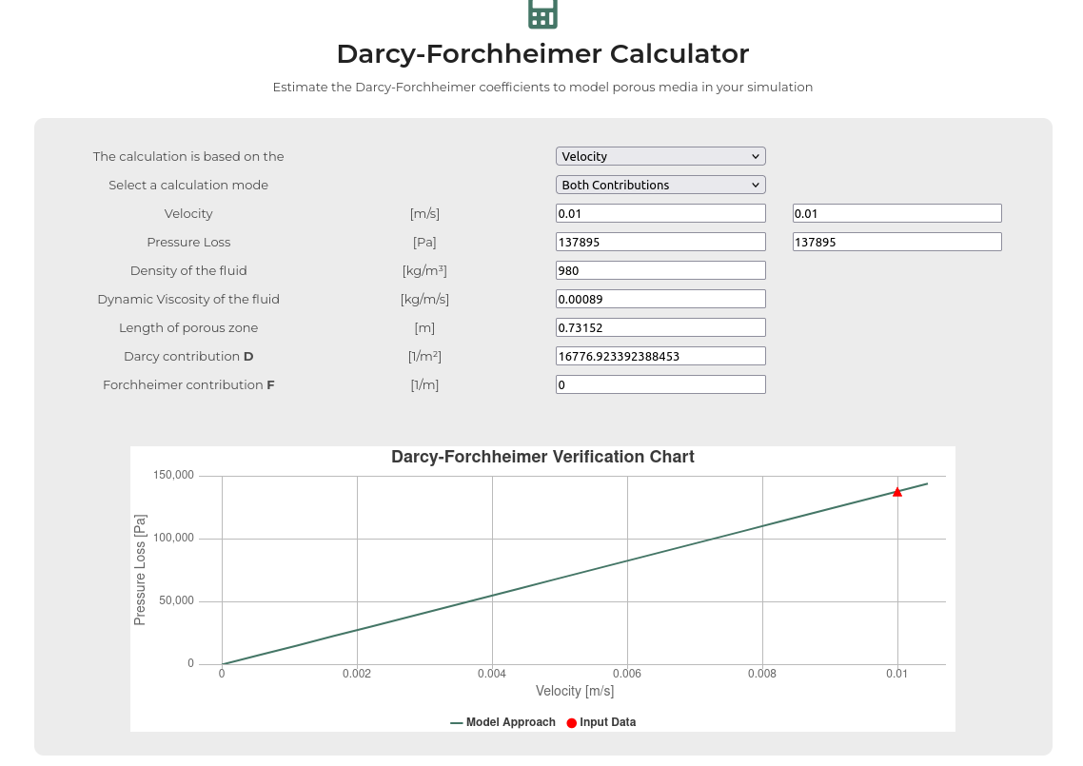Click the 'Velocity [m/s]' axis title
The image size is (1083, 766).
[575, 691]
